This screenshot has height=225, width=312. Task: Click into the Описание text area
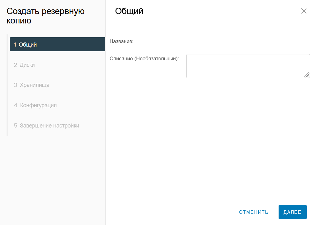248,66
